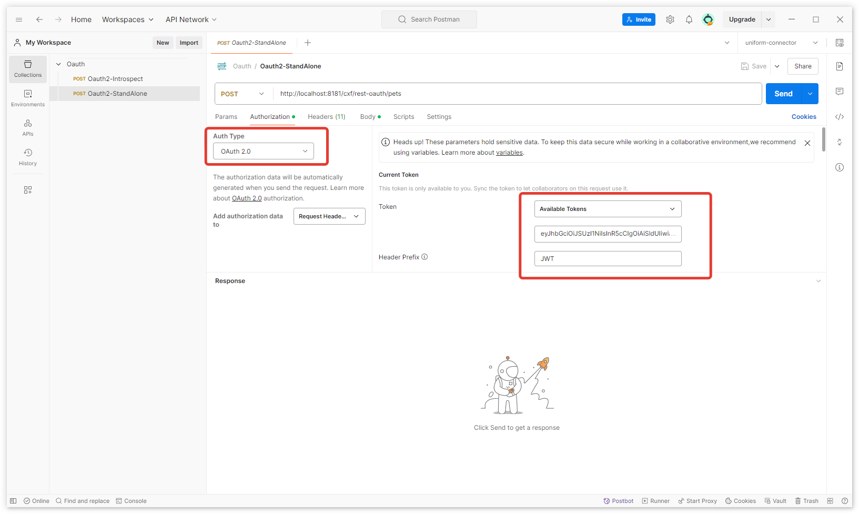Open the Console in status bar
This screenshot has height=514, width=859.
tap(132, 501)
